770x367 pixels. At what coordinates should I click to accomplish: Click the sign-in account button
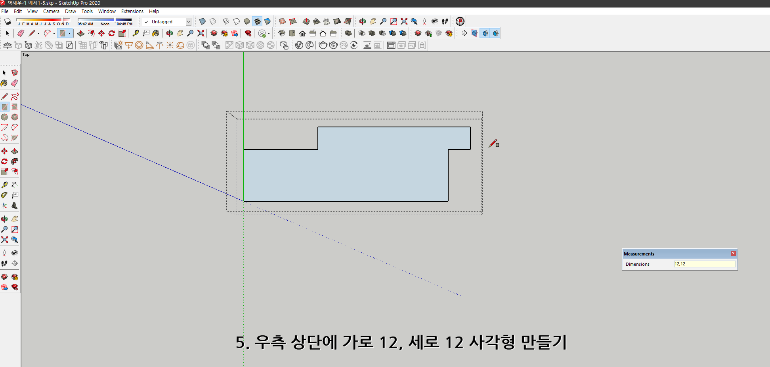click(x=262, y=34)
